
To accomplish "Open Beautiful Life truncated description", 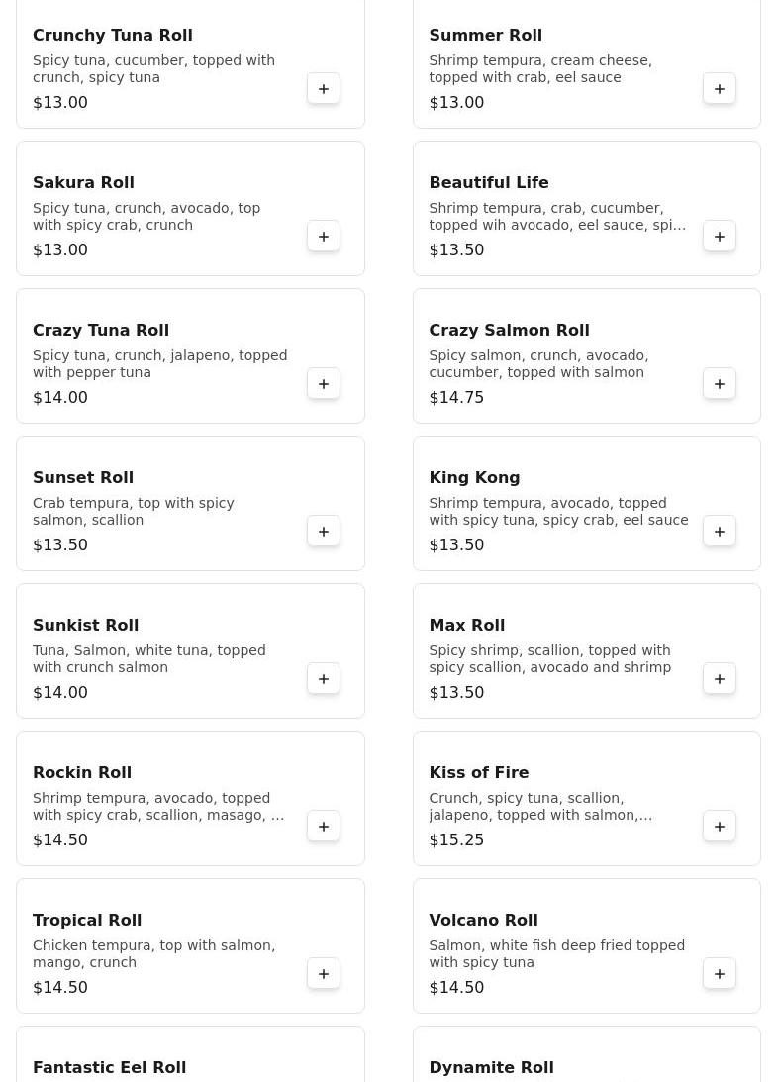I will coord(557,217).
